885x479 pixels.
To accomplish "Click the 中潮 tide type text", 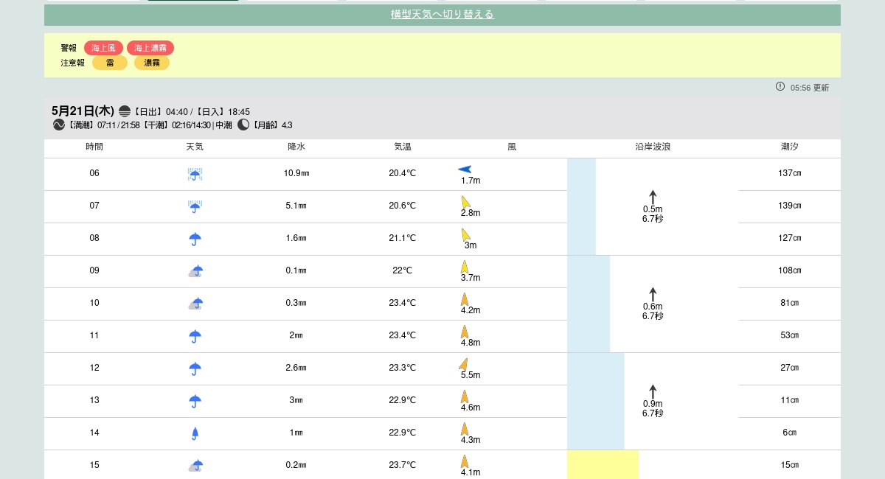I will click(223, 125).
